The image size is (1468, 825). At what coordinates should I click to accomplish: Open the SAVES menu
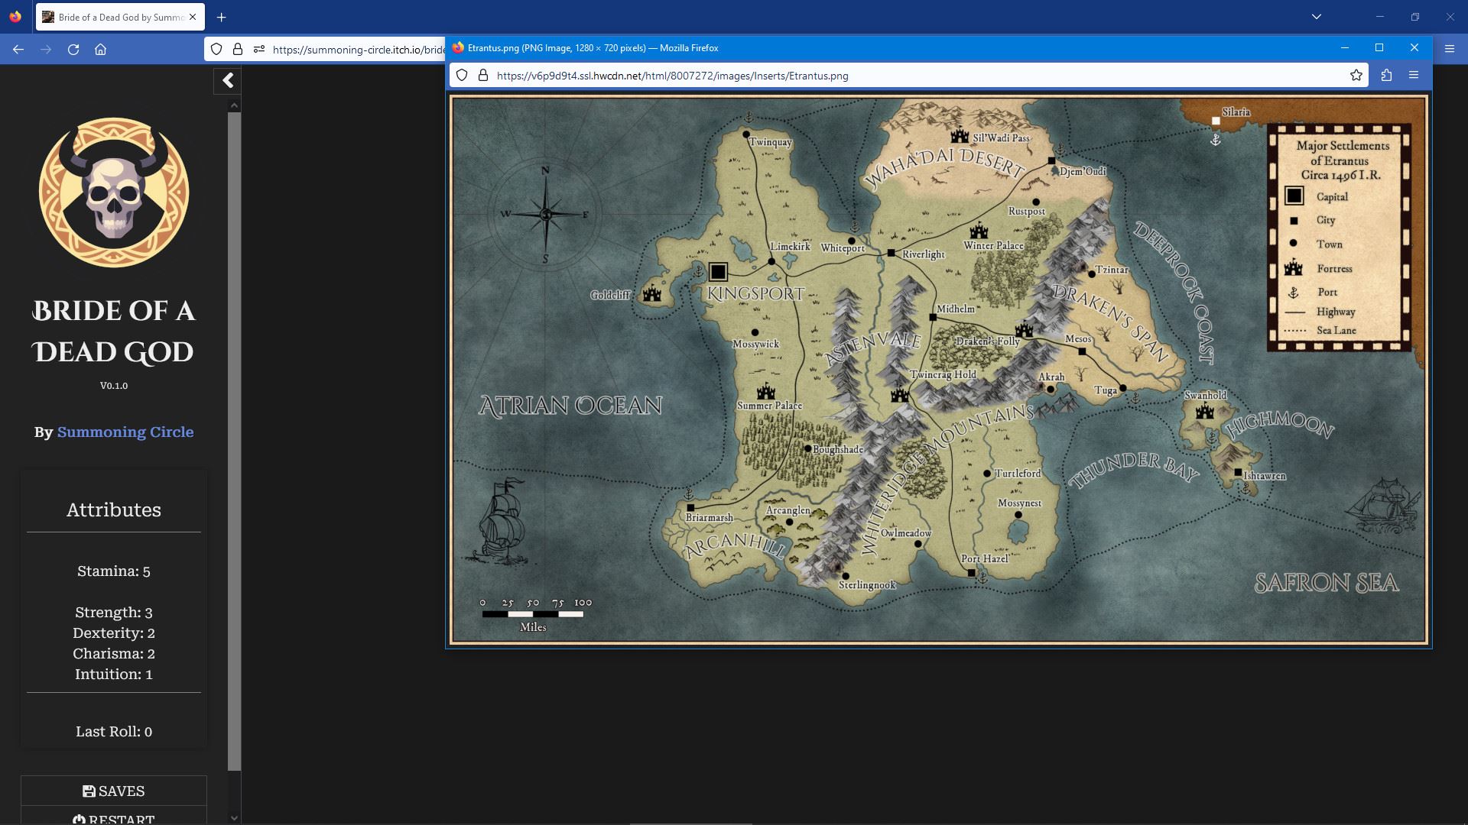(114, 791)
